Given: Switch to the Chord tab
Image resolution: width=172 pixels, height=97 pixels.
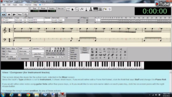Looking at the screenshot, I should [85, 50].
